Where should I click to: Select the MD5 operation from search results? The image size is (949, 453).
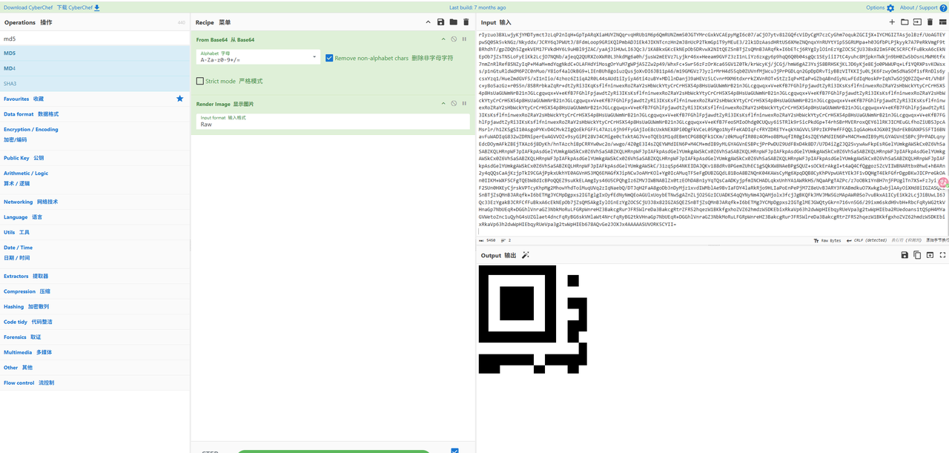point(95,53)
